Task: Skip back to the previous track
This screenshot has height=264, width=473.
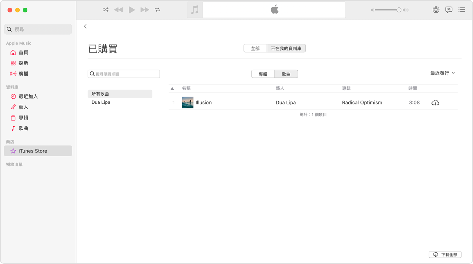Action: (x=118, y=10)
